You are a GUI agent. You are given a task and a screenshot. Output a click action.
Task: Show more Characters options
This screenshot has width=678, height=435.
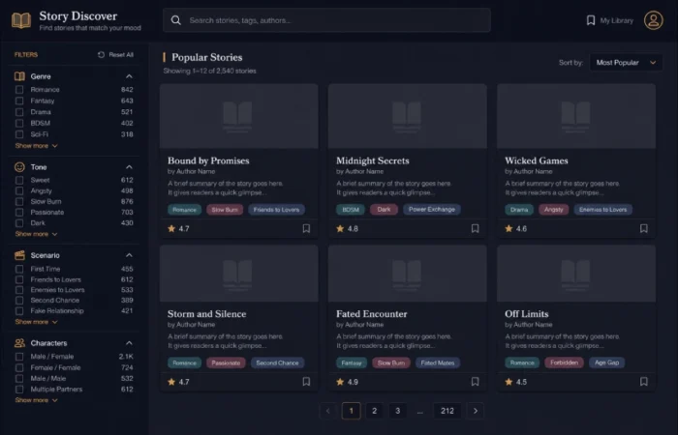[37, 400]
